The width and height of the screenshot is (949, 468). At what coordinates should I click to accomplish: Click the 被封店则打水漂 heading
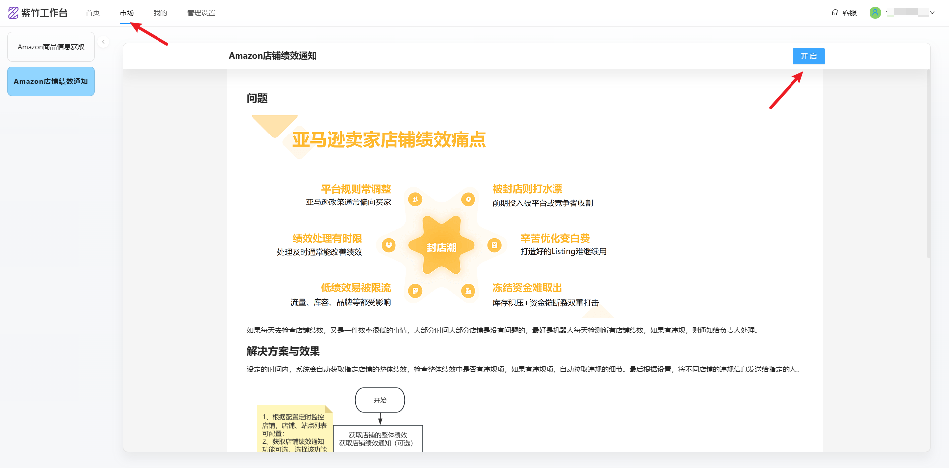coord(527,189)
